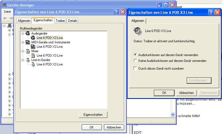This screenshot has width=222, height=134.
Task: Select 'Keine Audiofunktionen auf diesem Gerät verwenden' radio
Action: pyautogui.click(x=135, y=61)
